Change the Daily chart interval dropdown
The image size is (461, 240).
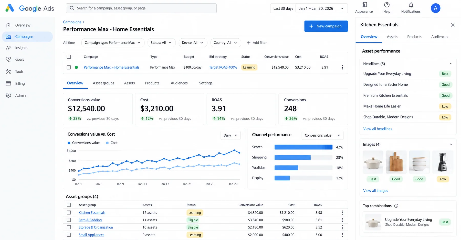coord(230,135)
